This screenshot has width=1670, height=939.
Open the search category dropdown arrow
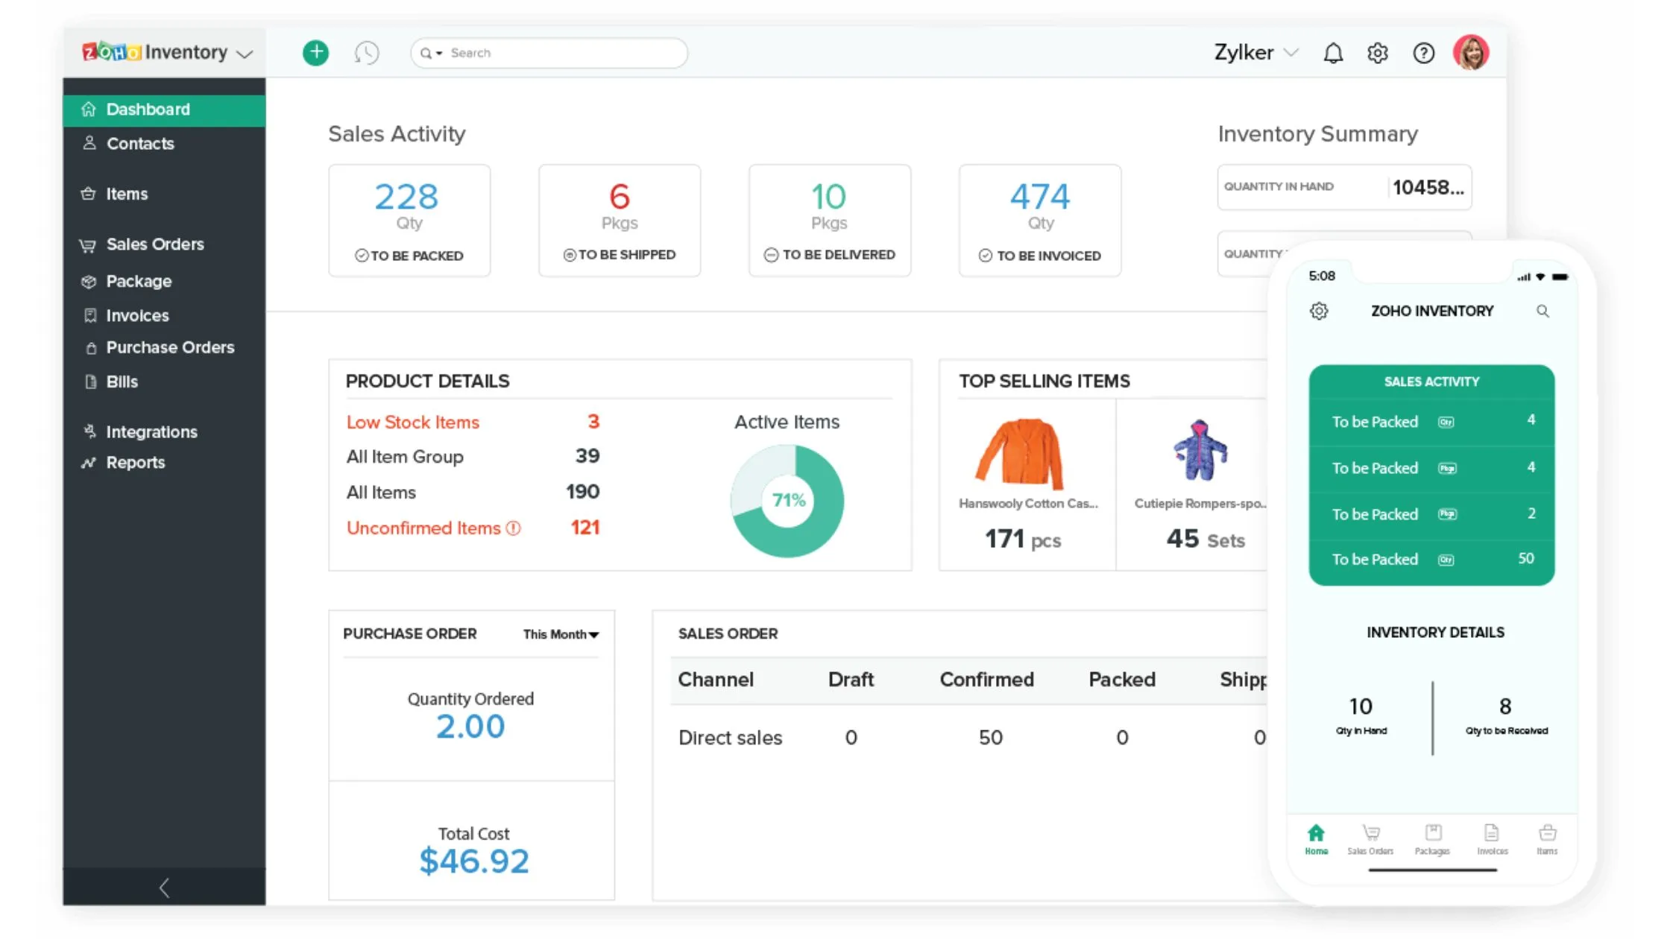(x=439, y=53)
